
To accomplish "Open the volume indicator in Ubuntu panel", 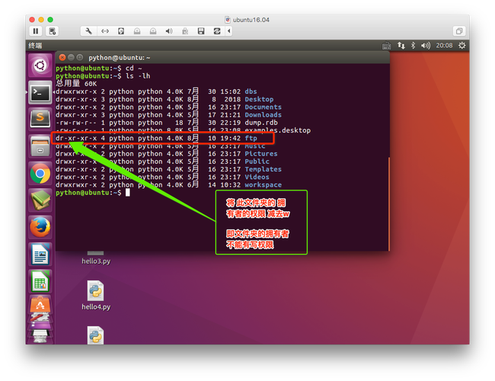I will [426, 46].
